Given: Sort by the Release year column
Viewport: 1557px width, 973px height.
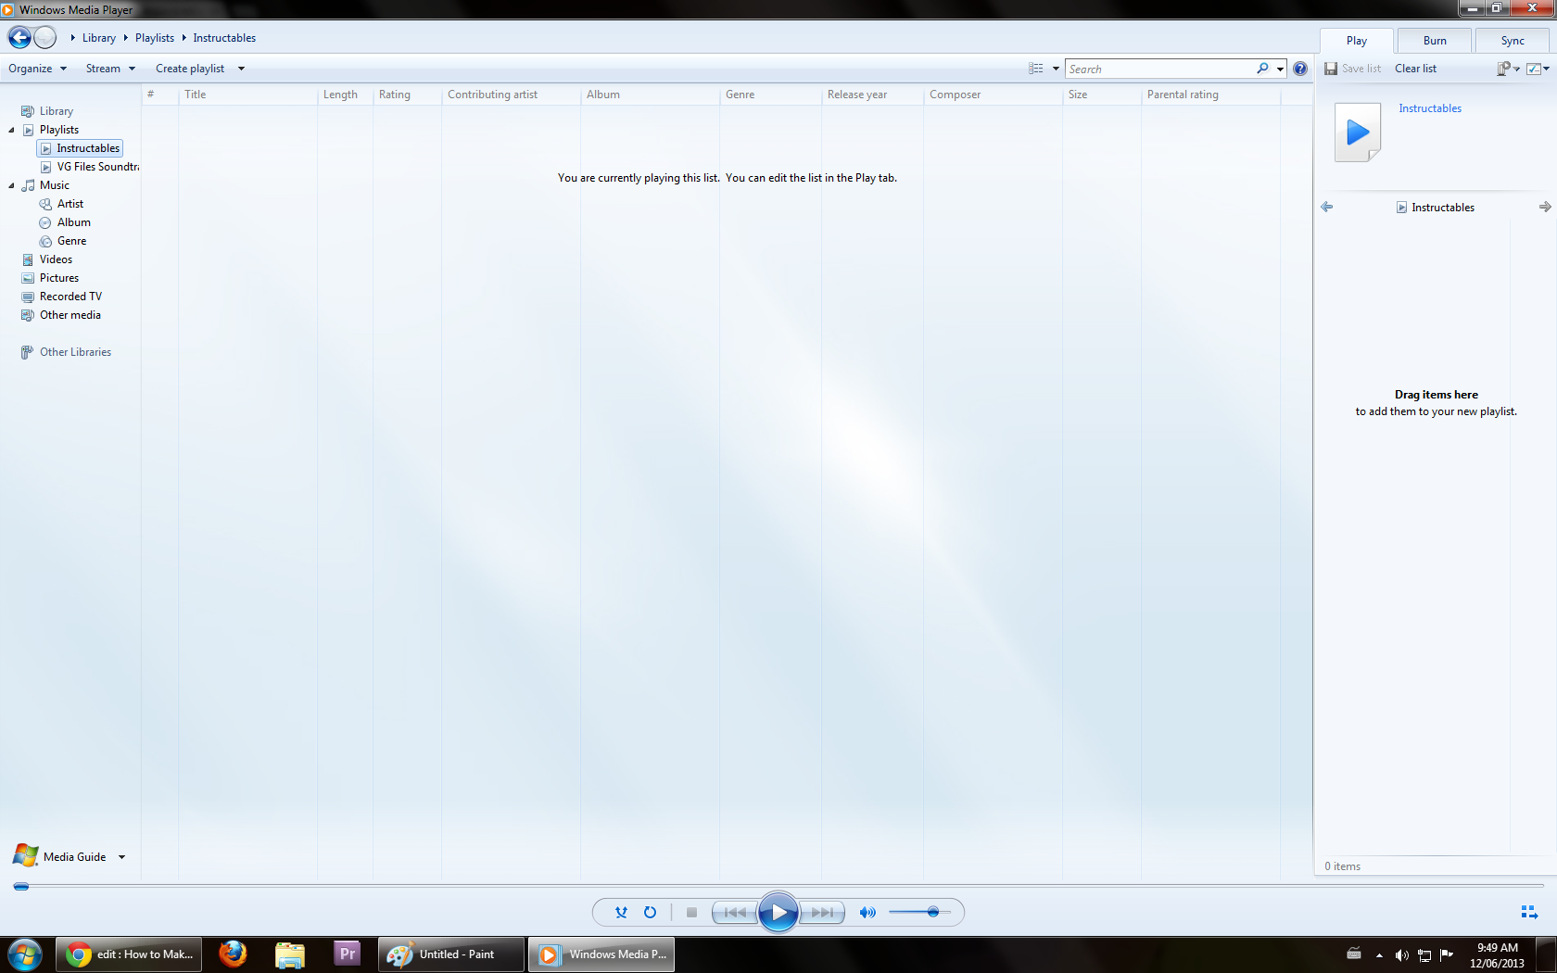Looking at the screenshot, I should pos(872,95).
